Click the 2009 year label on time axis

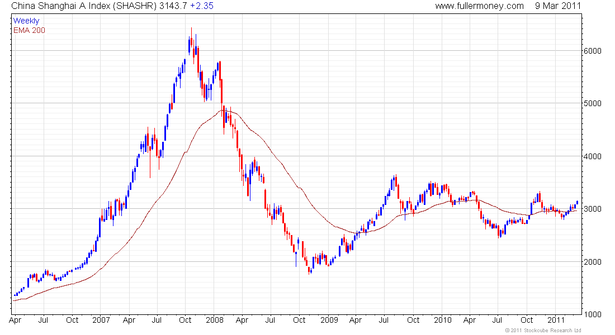point(329,320)
